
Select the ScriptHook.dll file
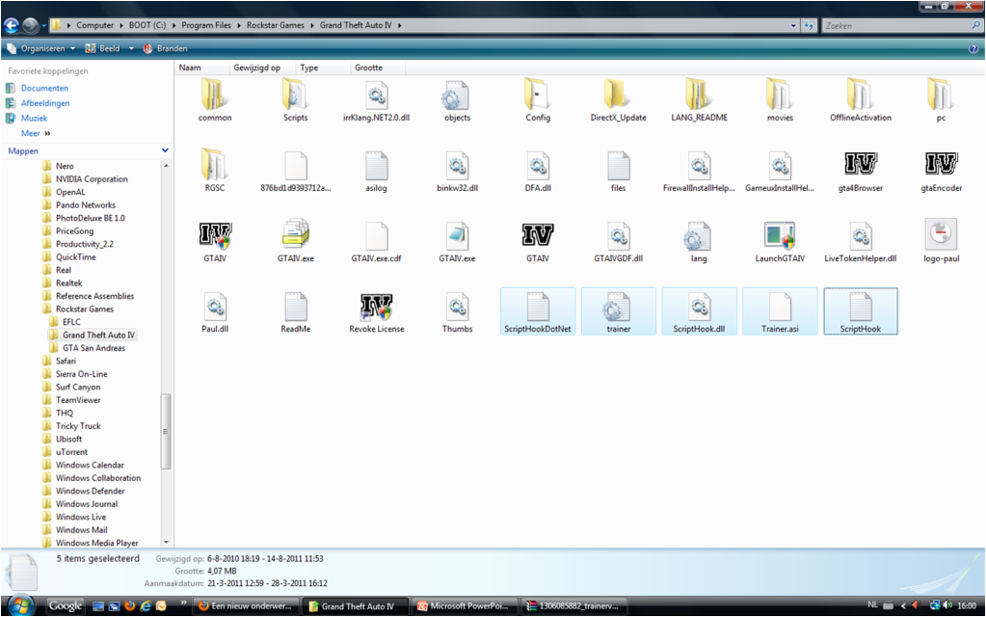point(699,312)
